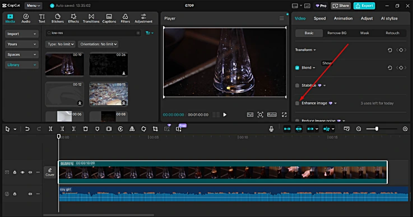Open the Stickers panel
This screenshot has height=217, width=413.
click(57, 18)
